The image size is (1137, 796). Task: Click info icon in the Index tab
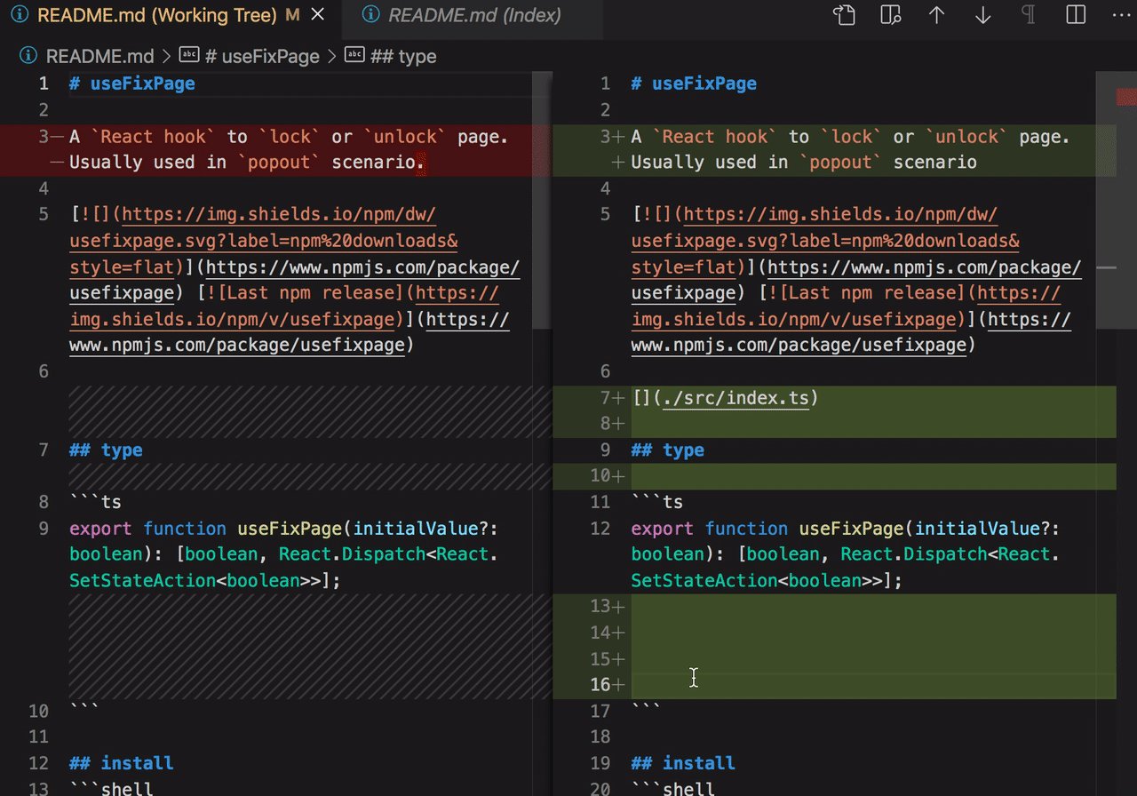click(x=372, y=15)
